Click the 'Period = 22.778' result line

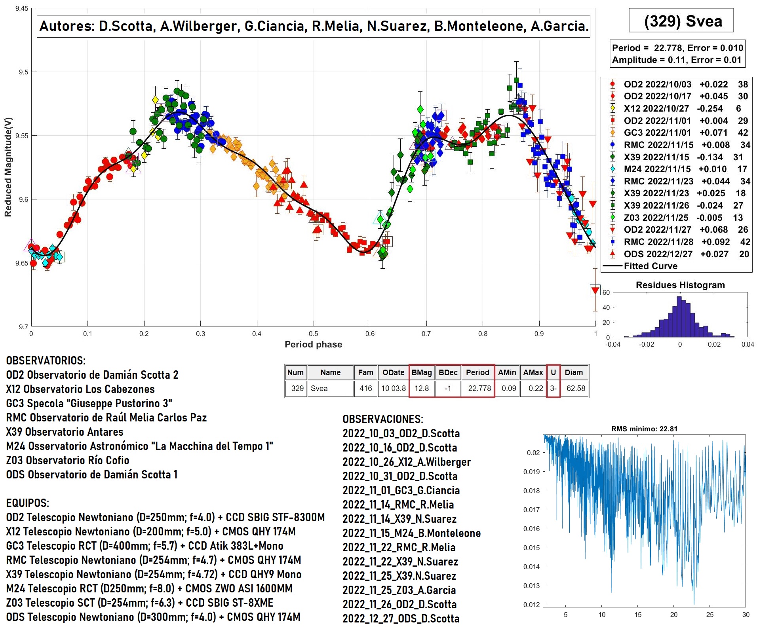coord(677,48)
